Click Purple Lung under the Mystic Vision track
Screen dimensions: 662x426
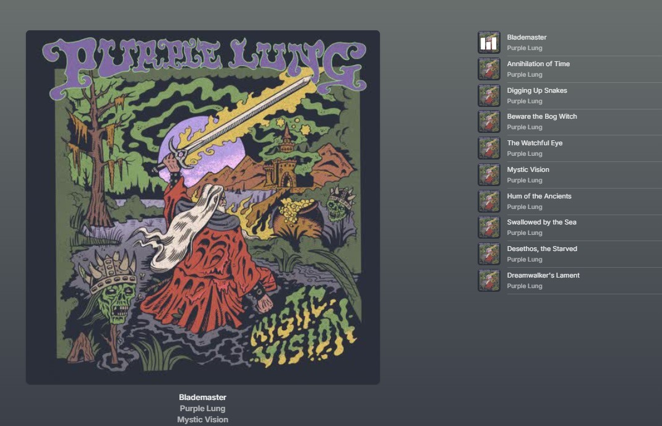tap(525, 181)
